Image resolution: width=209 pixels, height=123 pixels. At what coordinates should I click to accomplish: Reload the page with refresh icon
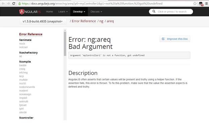pos(14,4)
